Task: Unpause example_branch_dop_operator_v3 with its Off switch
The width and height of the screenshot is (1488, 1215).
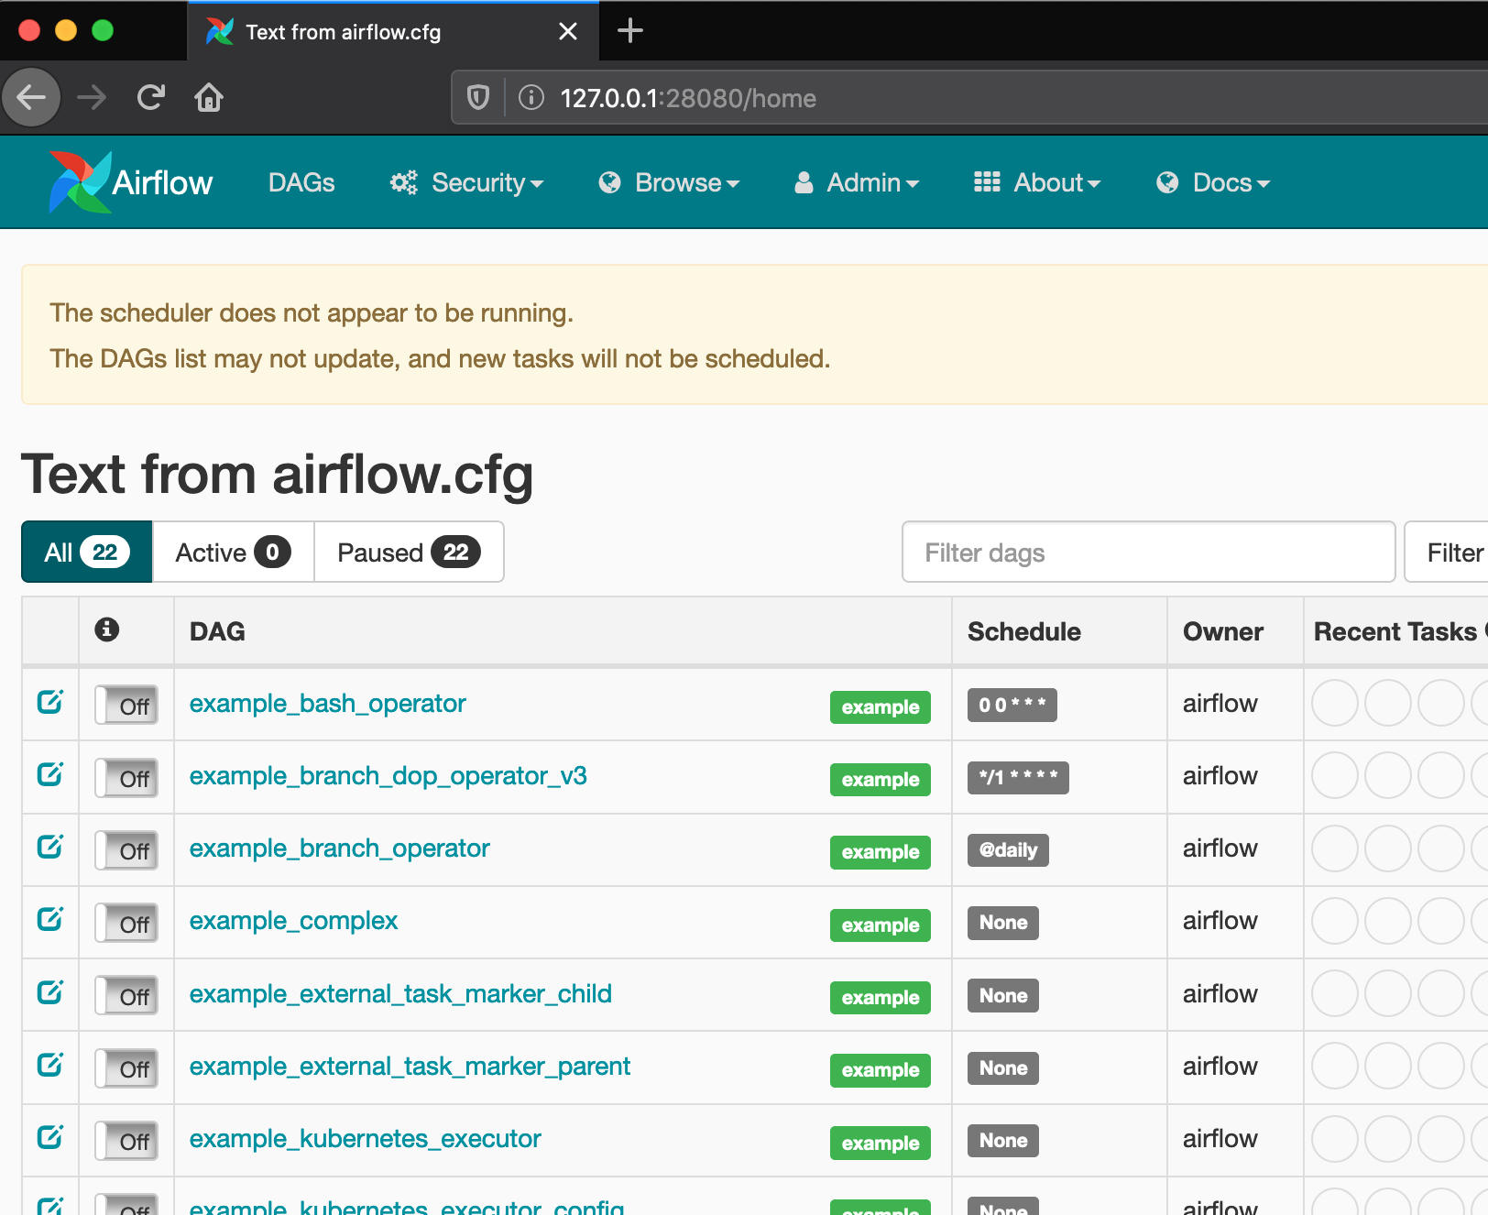Action: pos(126,778)
